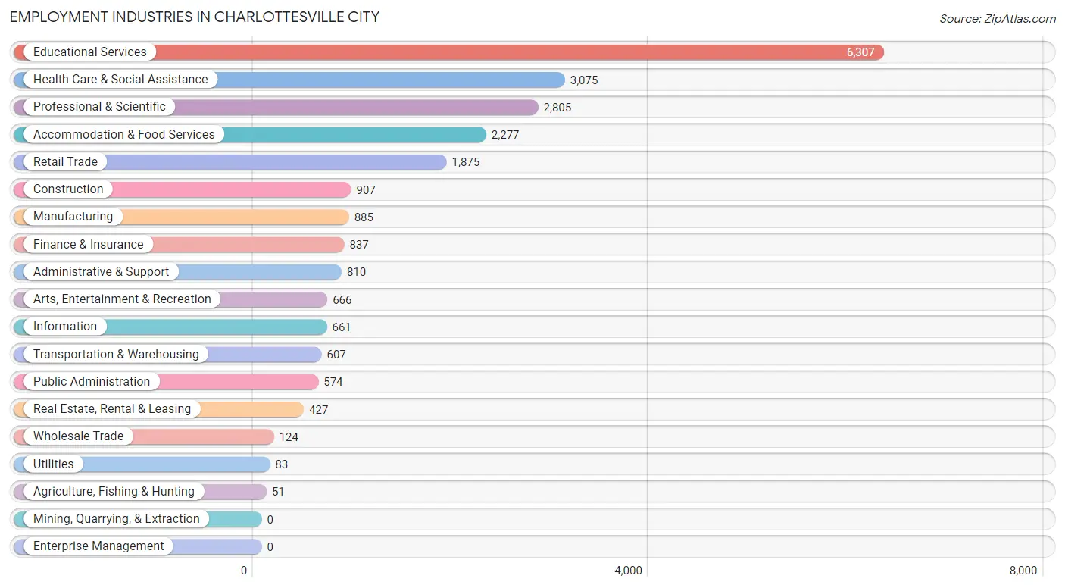The height and width of the screenshot is (588, 1065).
Task: Click the 666 Arts & Entertainment value
Action: point(342,300)
